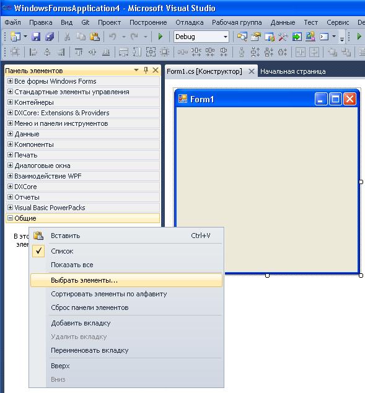Click the Paste clipboard icon in the toolbar
Viewport: 365px width, 393px height.
95,37
